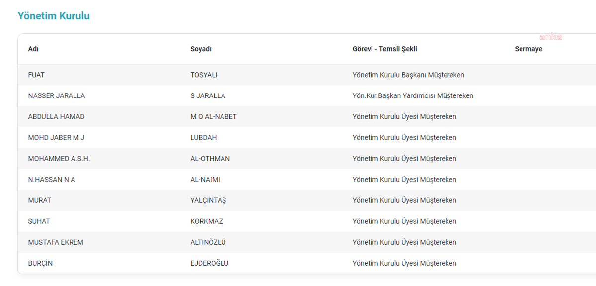Click the anka watermark logo
The image size is (596, 286).
pos(550,37)
